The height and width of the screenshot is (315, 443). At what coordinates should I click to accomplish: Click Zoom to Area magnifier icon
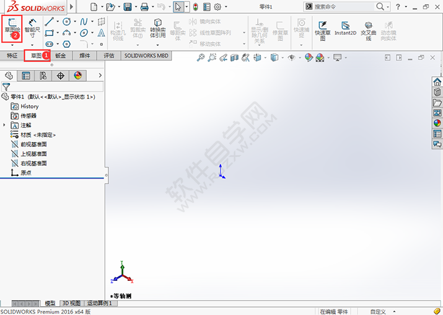212,58
